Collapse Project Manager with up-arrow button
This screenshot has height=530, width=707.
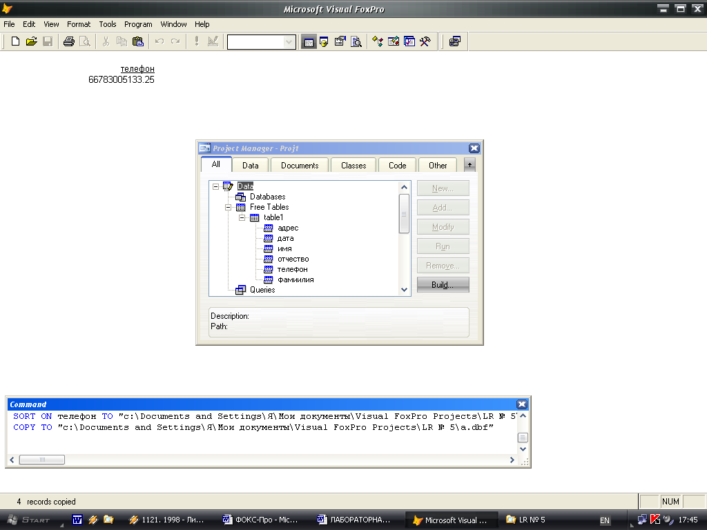tap(469, 165)
